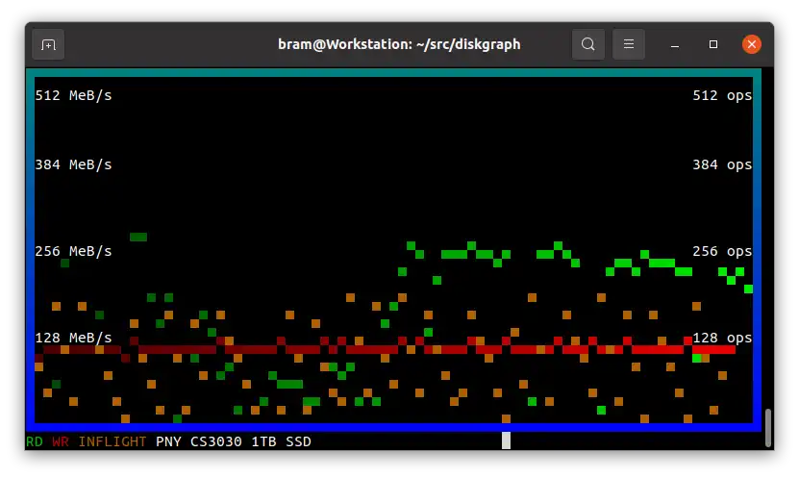Click the 256 ops axis label
This screenshot has width=799, height=478.
(722, 251)
